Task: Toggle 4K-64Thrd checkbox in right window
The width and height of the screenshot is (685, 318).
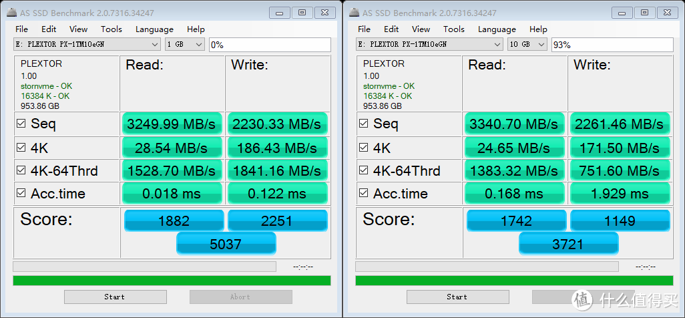Action: tap(363, 170)
